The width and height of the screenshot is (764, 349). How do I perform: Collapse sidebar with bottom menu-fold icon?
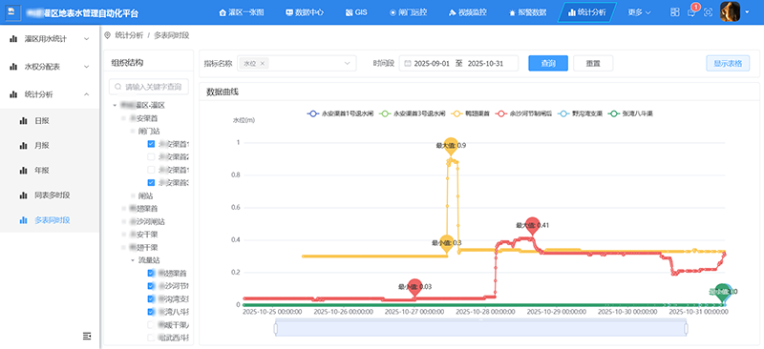pos(87,336)
